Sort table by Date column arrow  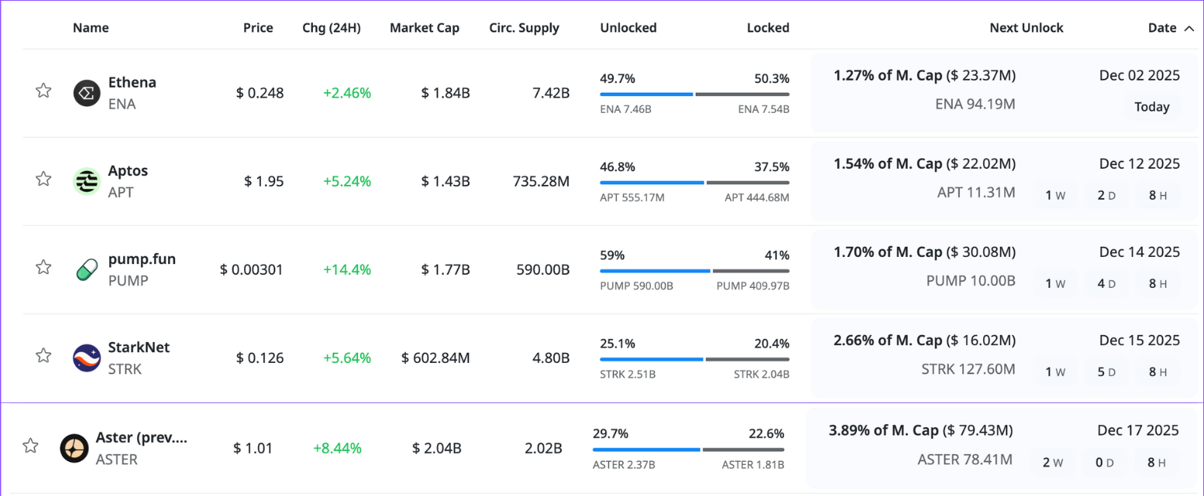pyautogui.click(x=1189, y=29)
